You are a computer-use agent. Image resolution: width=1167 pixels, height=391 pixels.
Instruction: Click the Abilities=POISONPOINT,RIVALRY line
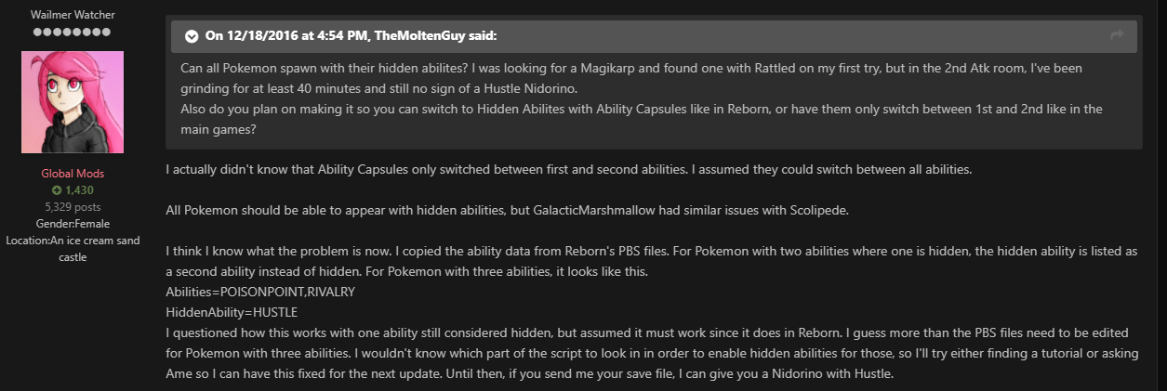click(x=260, y=292)
